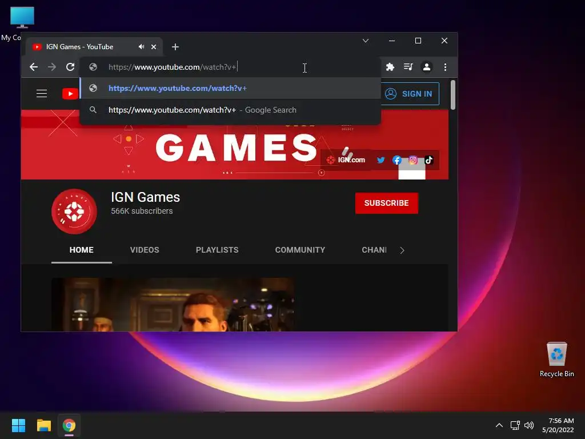Click the SUBSCRIBE button
585x439 pixels.
387,203
